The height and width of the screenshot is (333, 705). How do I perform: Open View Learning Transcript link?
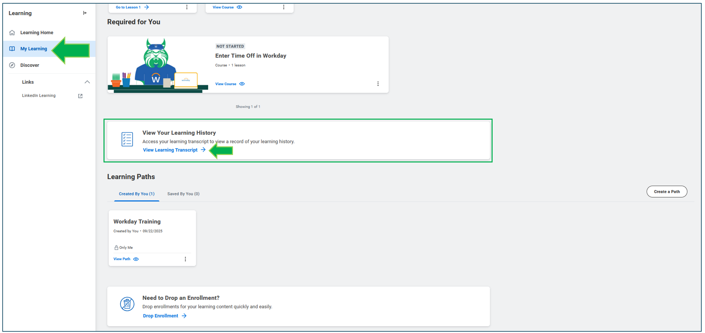(170, 150)
